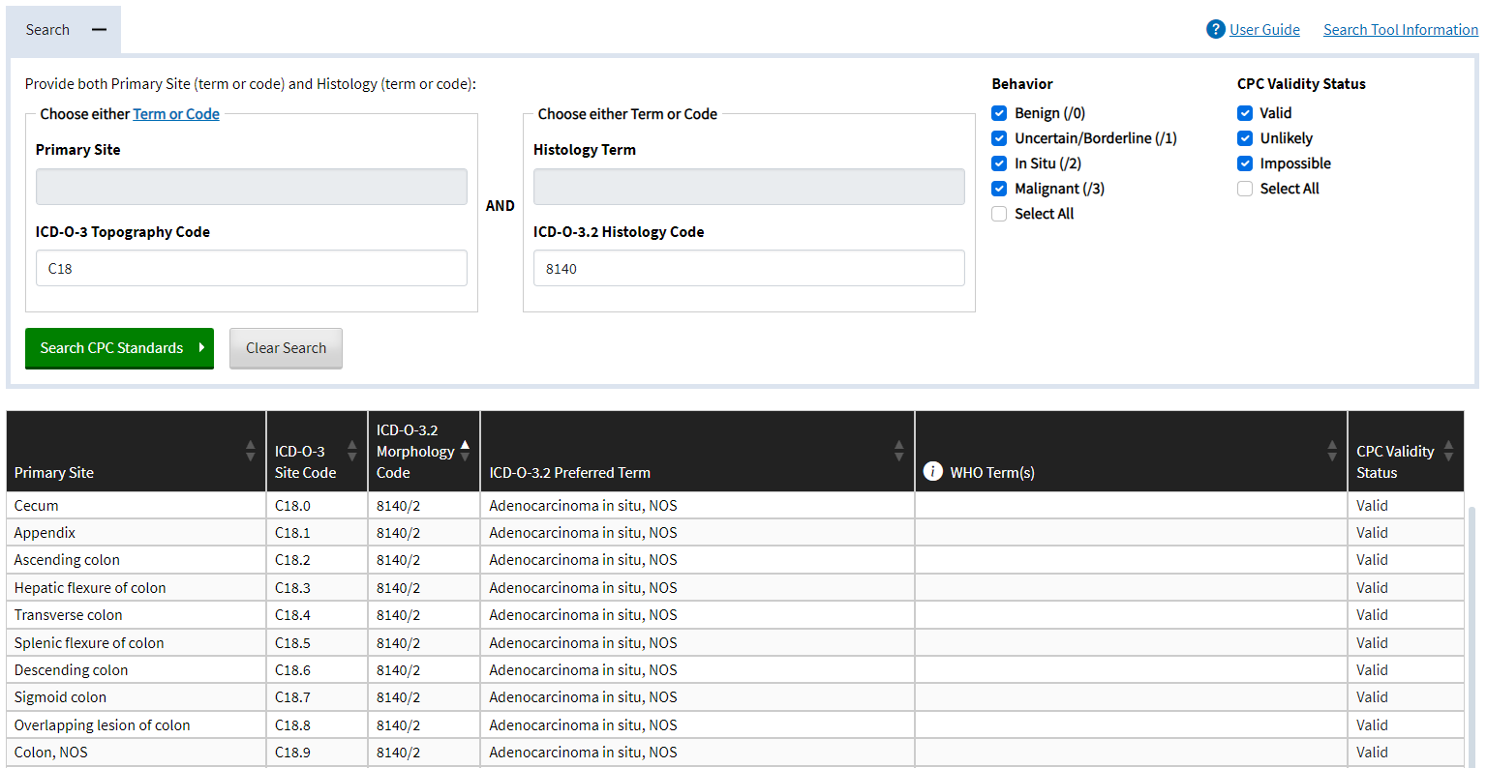Sort by WHO Term(s) column arrows

1332,451
